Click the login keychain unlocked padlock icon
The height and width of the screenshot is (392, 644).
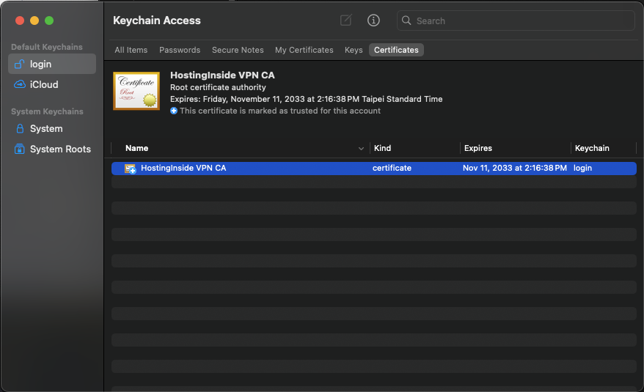[19, 64]
